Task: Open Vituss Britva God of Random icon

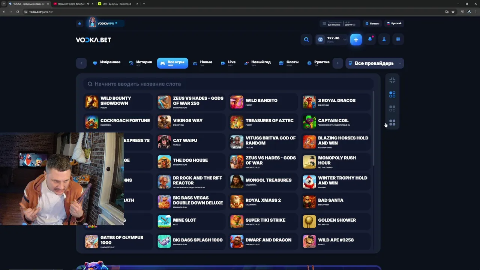Action: [237, 142]
